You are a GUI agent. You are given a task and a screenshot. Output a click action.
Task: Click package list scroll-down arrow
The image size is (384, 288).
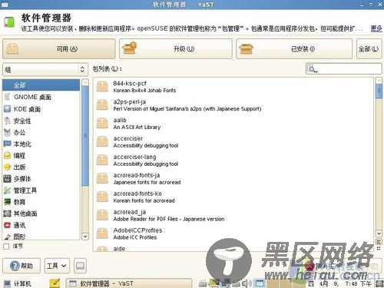pos(379,233)
